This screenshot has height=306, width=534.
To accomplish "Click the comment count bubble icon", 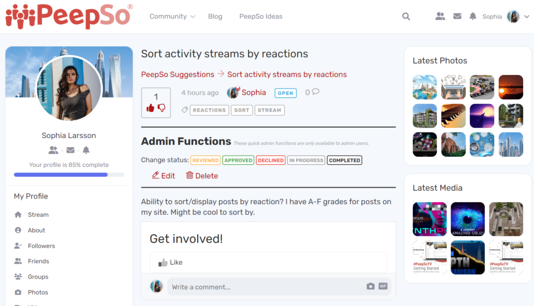I will coord(315,92).
